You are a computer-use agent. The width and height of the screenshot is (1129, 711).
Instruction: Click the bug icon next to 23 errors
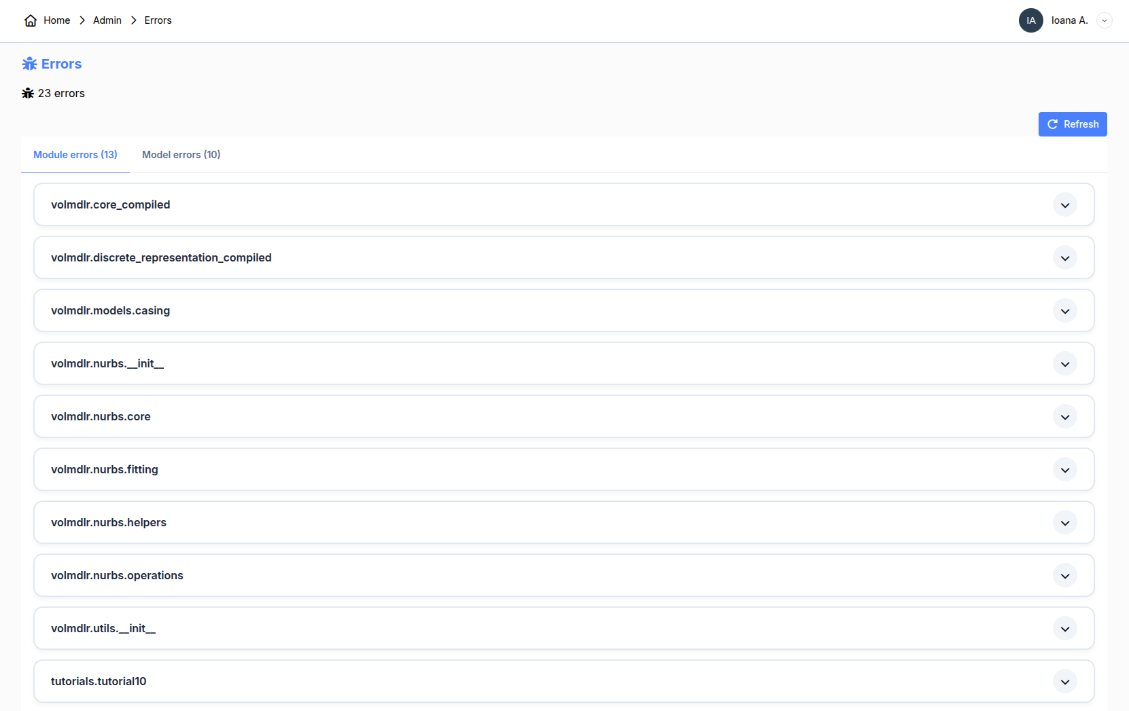point(28,93)
